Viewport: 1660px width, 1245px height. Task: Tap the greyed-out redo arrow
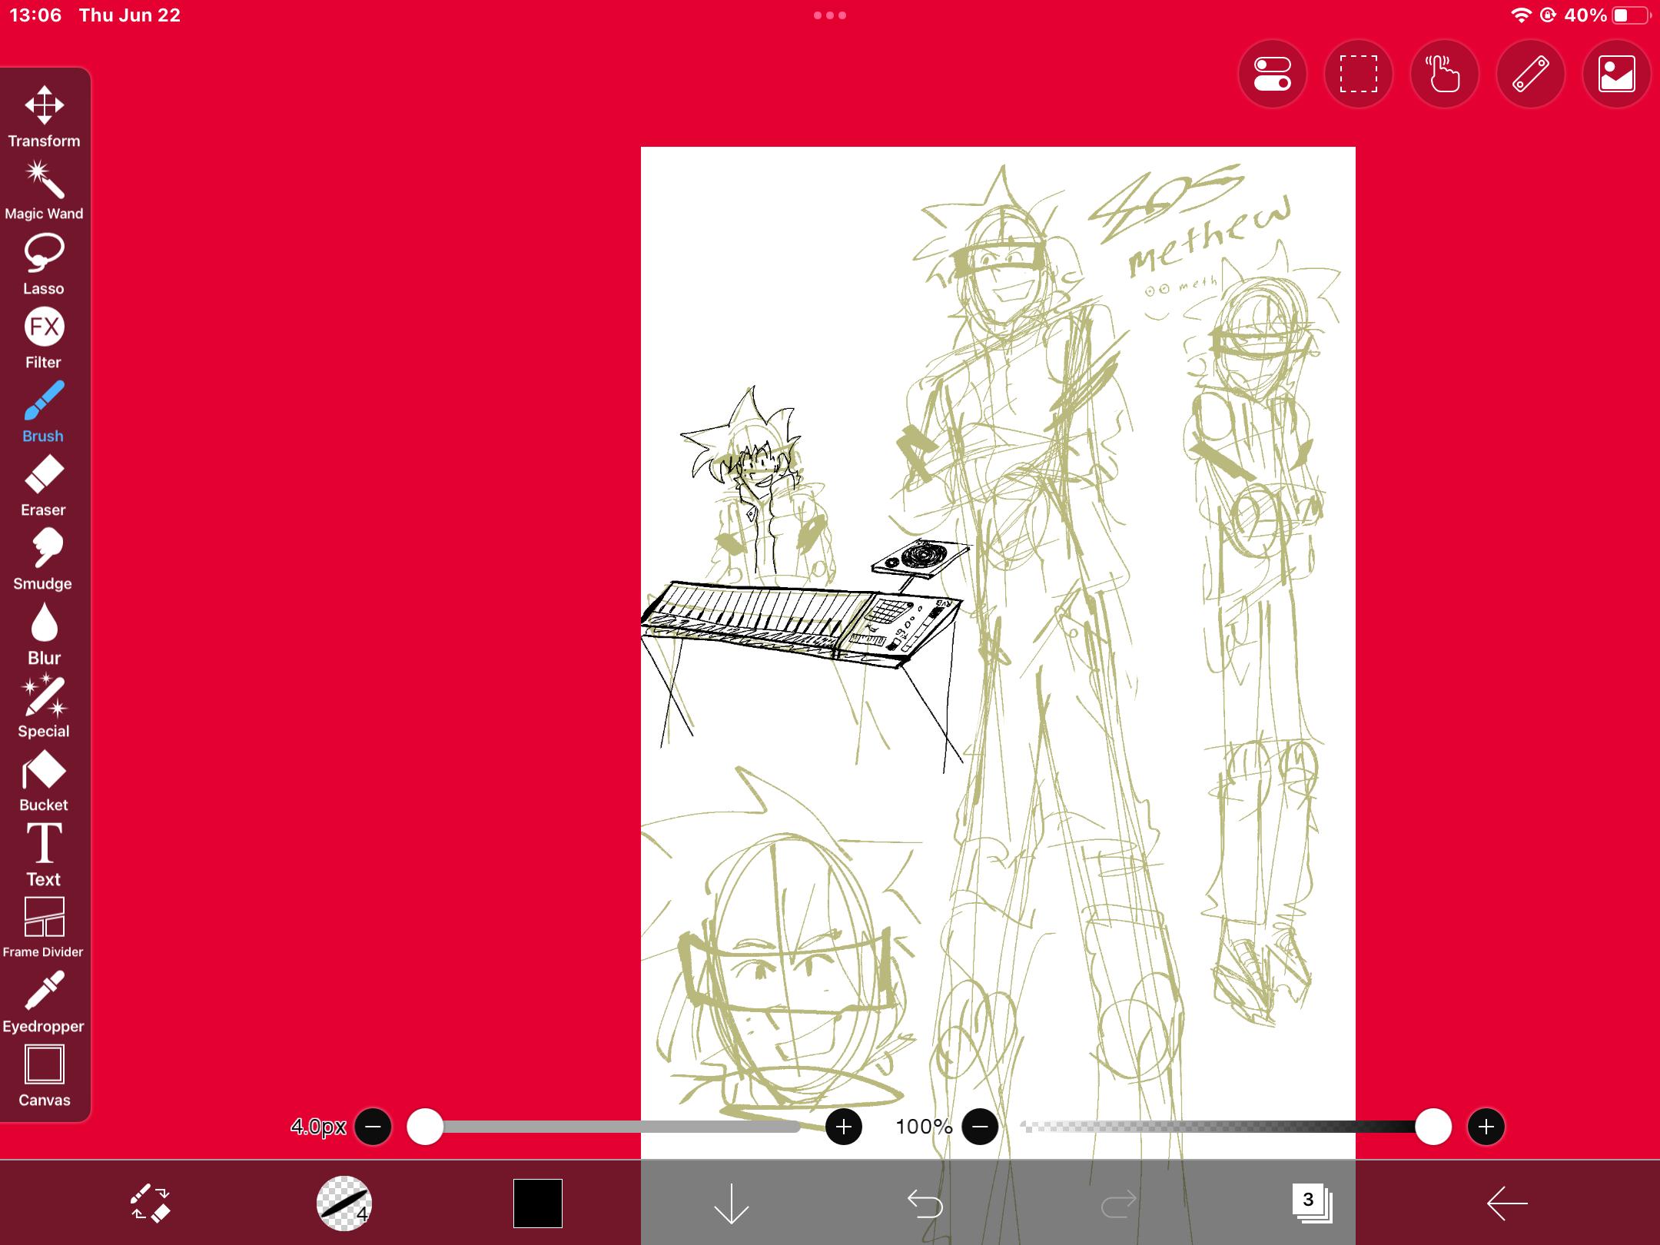point(1118,1203)
